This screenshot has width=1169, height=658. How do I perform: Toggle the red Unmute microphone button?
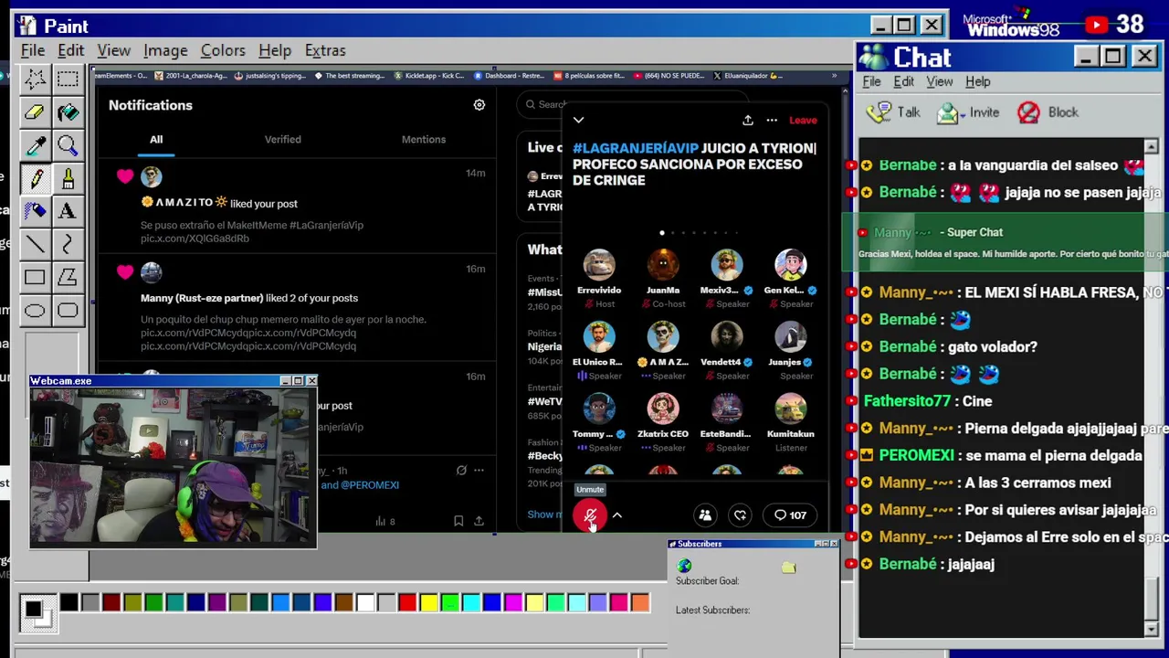pyautogui.click(x=590, y=516)
